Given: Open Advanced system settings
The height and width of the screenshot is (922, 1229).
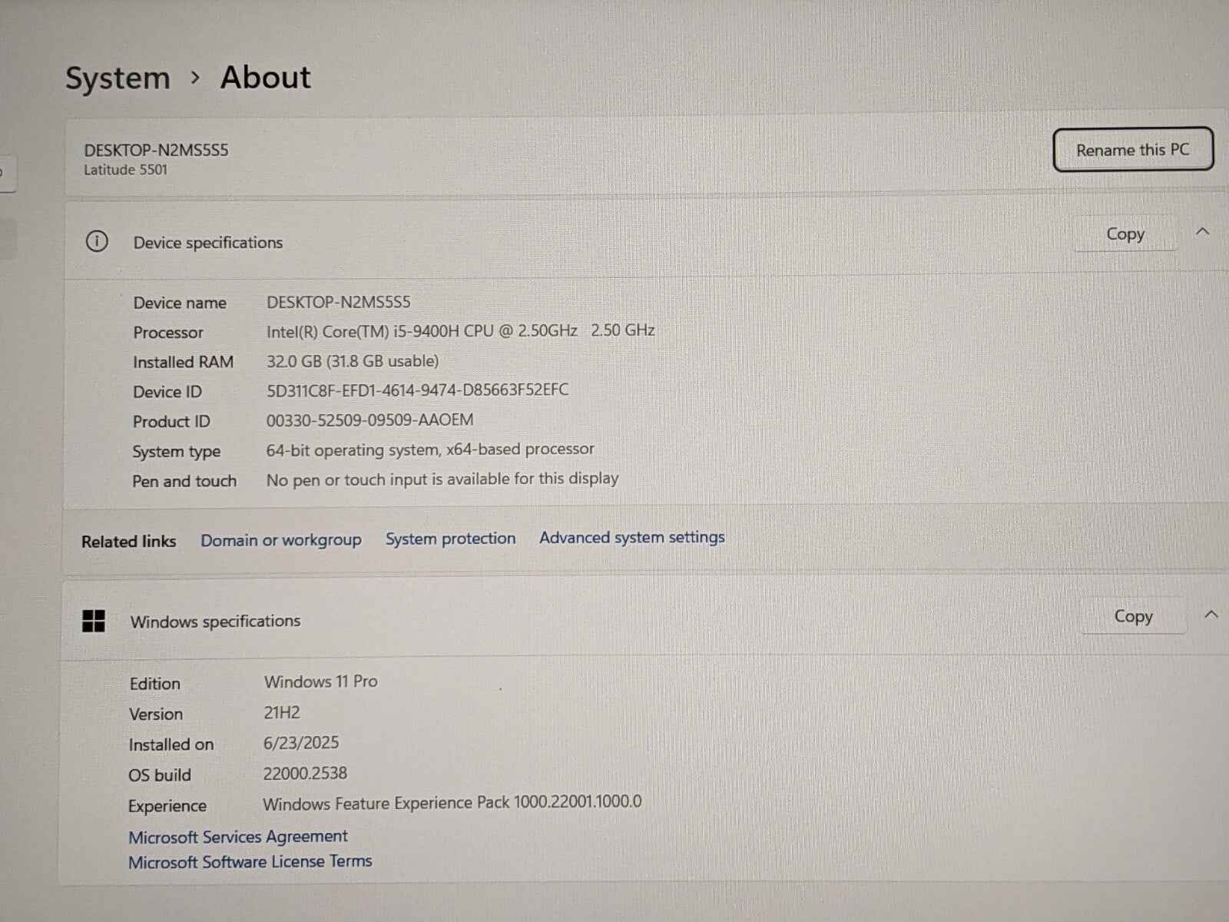Looking at the screenshot, I should click(x=631, y=537).
